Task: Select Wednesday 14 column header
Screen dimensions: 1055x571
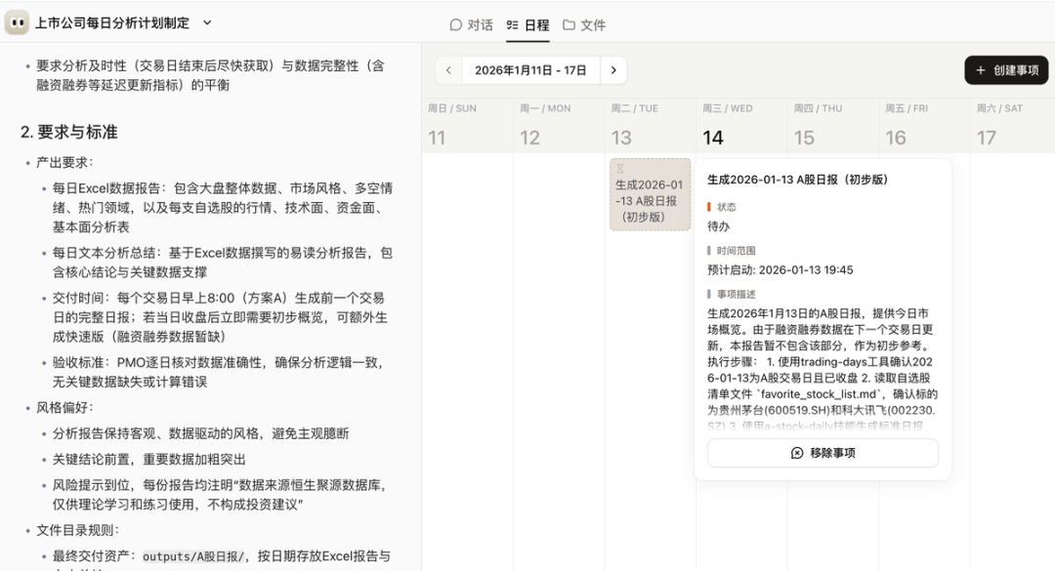Action: (x=741, y=126)
